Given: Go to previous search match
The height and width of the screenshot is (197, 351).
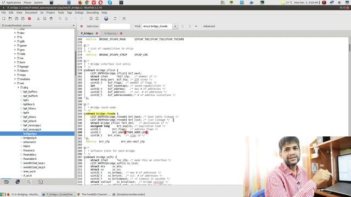Looking at the screenshot, I should (183, 26).
